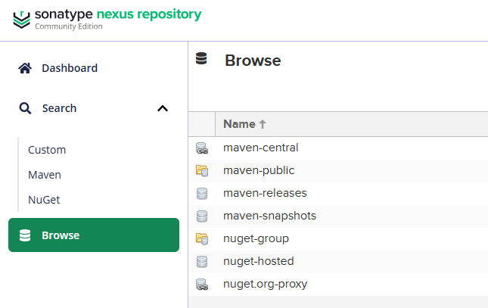The width and height of the screenshot is (488, 308).
Task: Click the Browse database icon in sidebar
Action: tap(25, 235)
